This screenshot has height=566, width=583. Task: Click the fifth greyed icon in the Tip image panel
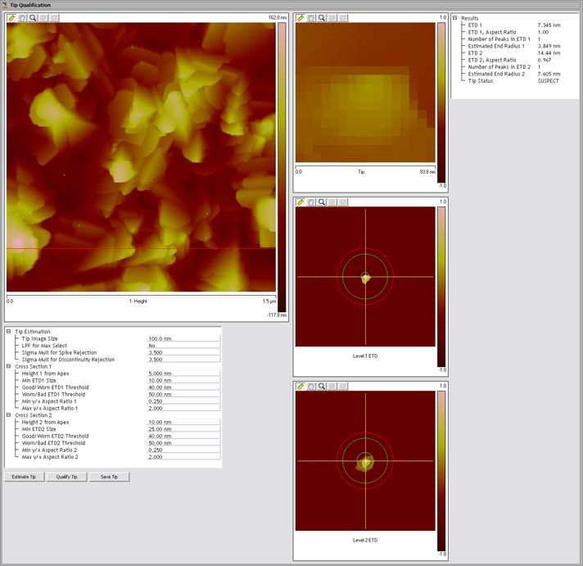point(343,18)
